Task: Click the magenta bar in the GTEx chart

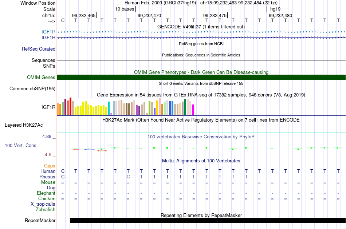Action: pyautogui.click(x=193, y=110)
